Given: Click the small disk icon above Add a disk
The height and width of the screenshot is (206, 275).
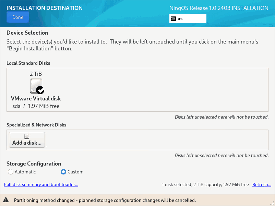Looking at the screenshot, I should 27,136.
